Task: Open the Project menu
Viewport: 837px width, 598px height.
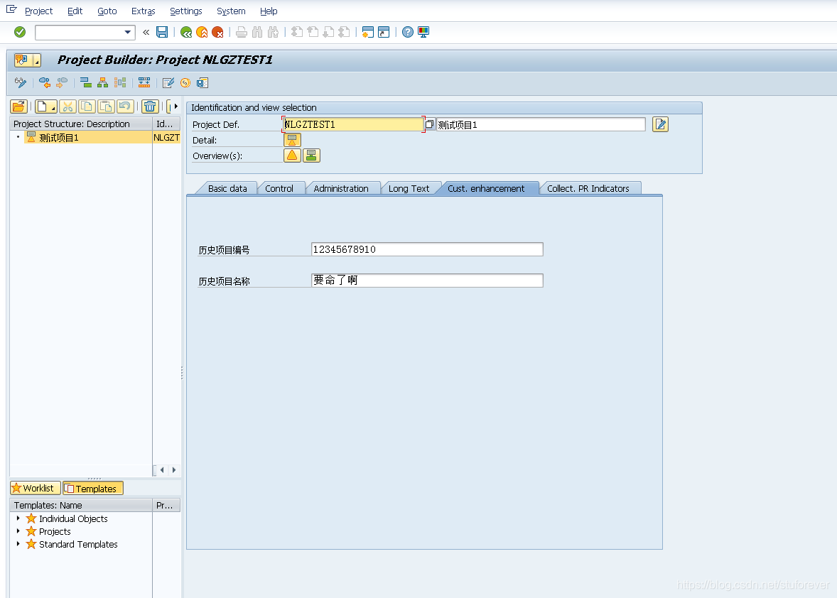Action: [x=38, y=11]
